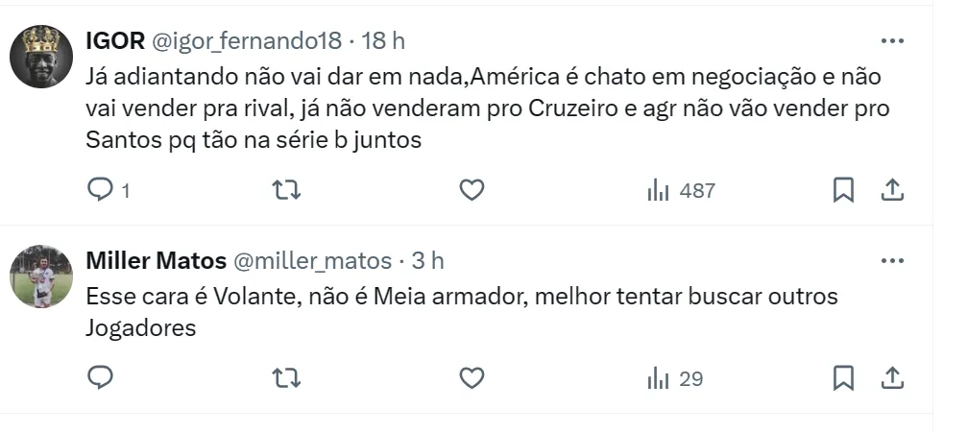This screenshot has width=967, height=433.
Task: Like Miller Matos's tweet
Action: [471, 378]
